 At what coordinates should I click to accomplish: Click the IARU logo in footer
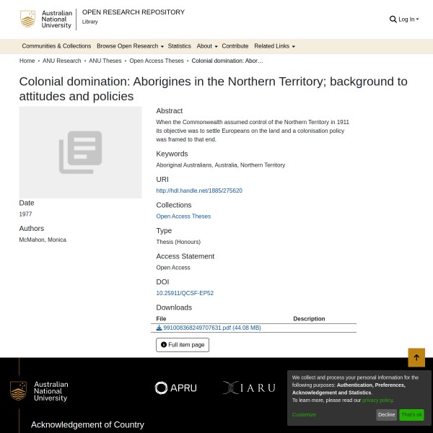pos(249,388)
